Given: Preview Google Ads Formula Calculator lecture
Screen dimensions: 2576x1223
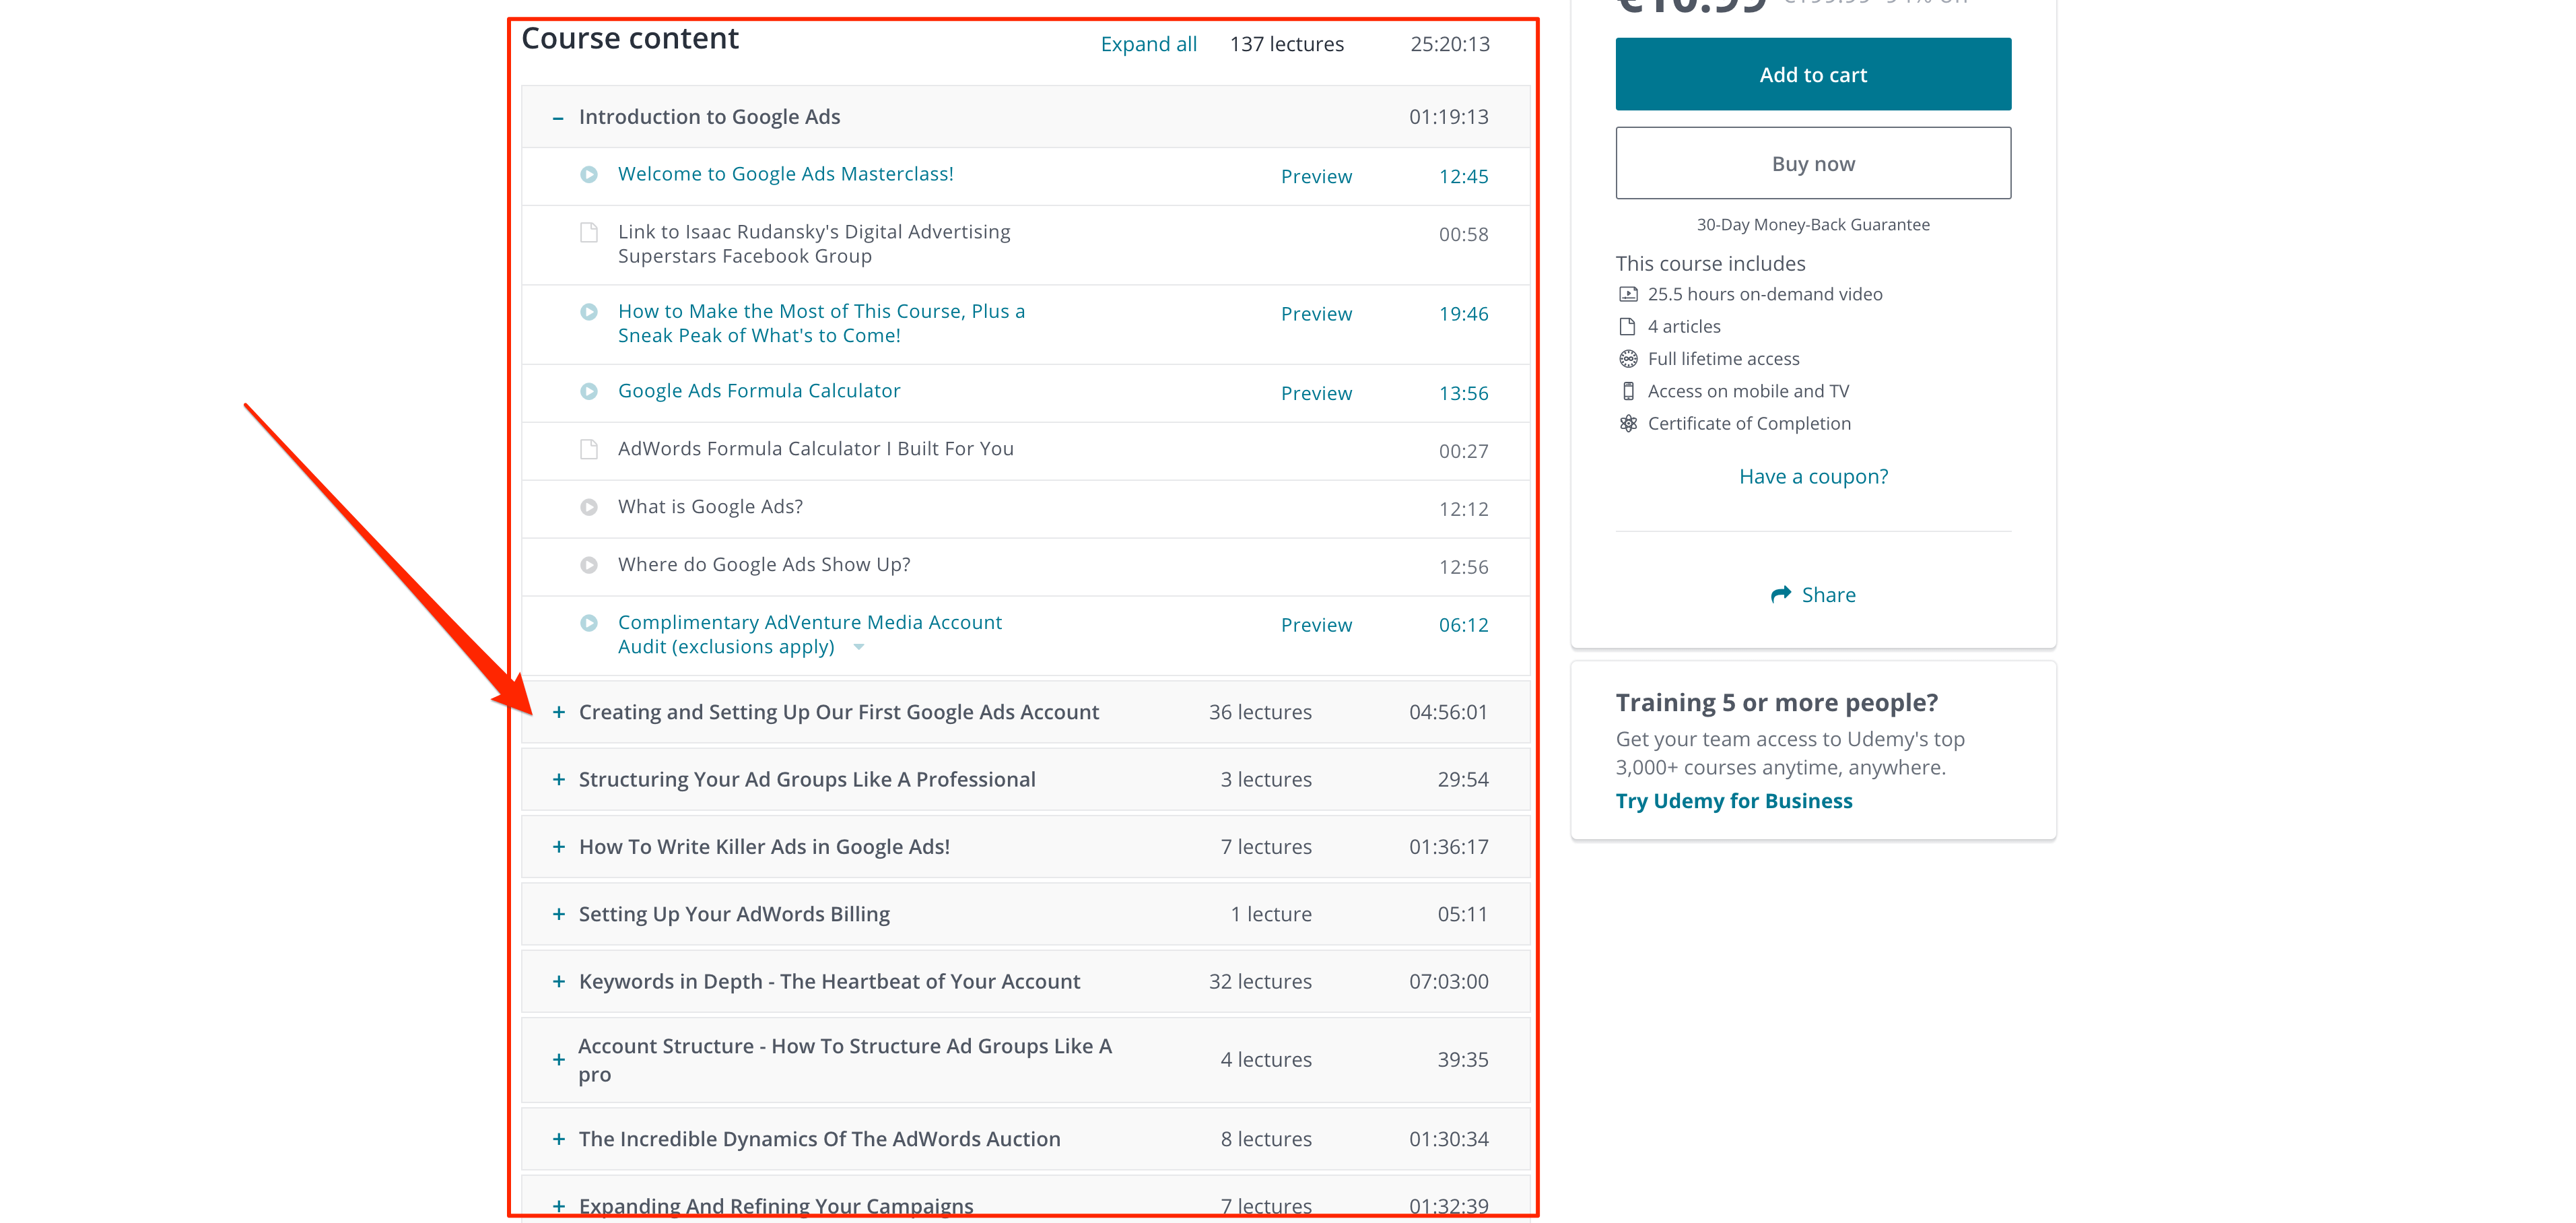Looking at the screenshot, I should (x=1316, y=393).
